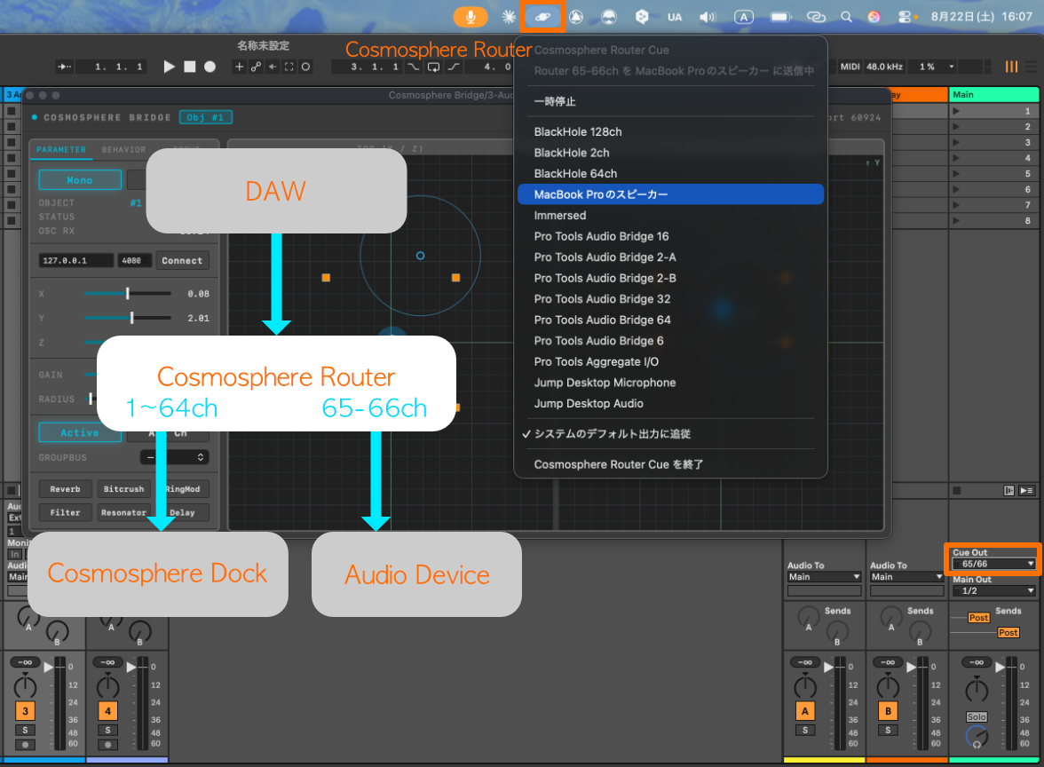Click Back to Arrangement icon in Main track
Image resolution: width=1044 pixels, height=767 pixels.
(1009, 491)
